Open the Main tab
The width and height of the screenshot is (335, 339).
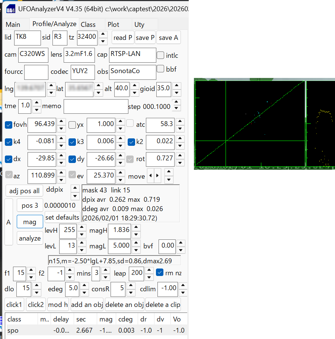[13, 25]
